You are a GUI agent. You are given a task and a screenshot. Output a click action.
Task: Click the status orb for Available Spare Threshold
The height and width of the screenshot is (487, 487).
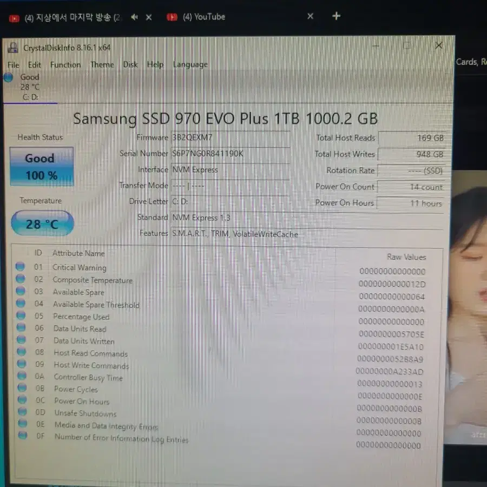(x=21, y=303)
